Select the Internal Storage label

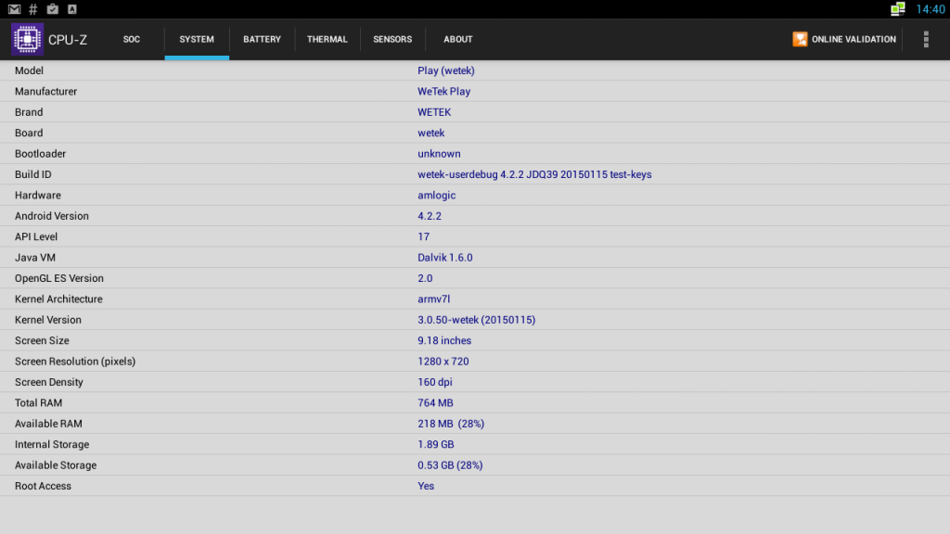pyautogui.click(x=52, y=444)
